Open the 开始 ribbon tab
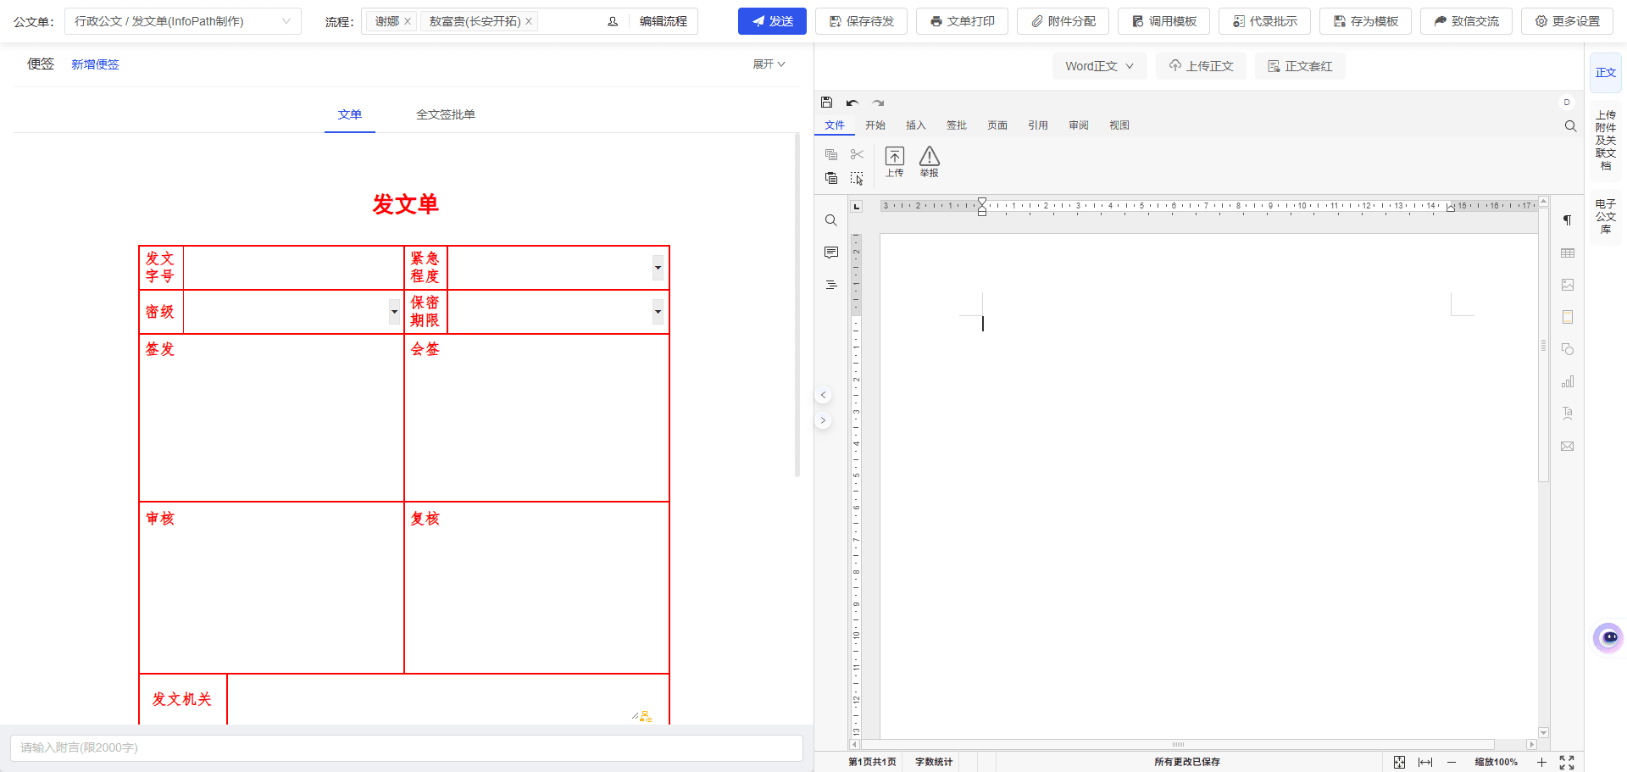1627x772 pixels. [875, 125]
